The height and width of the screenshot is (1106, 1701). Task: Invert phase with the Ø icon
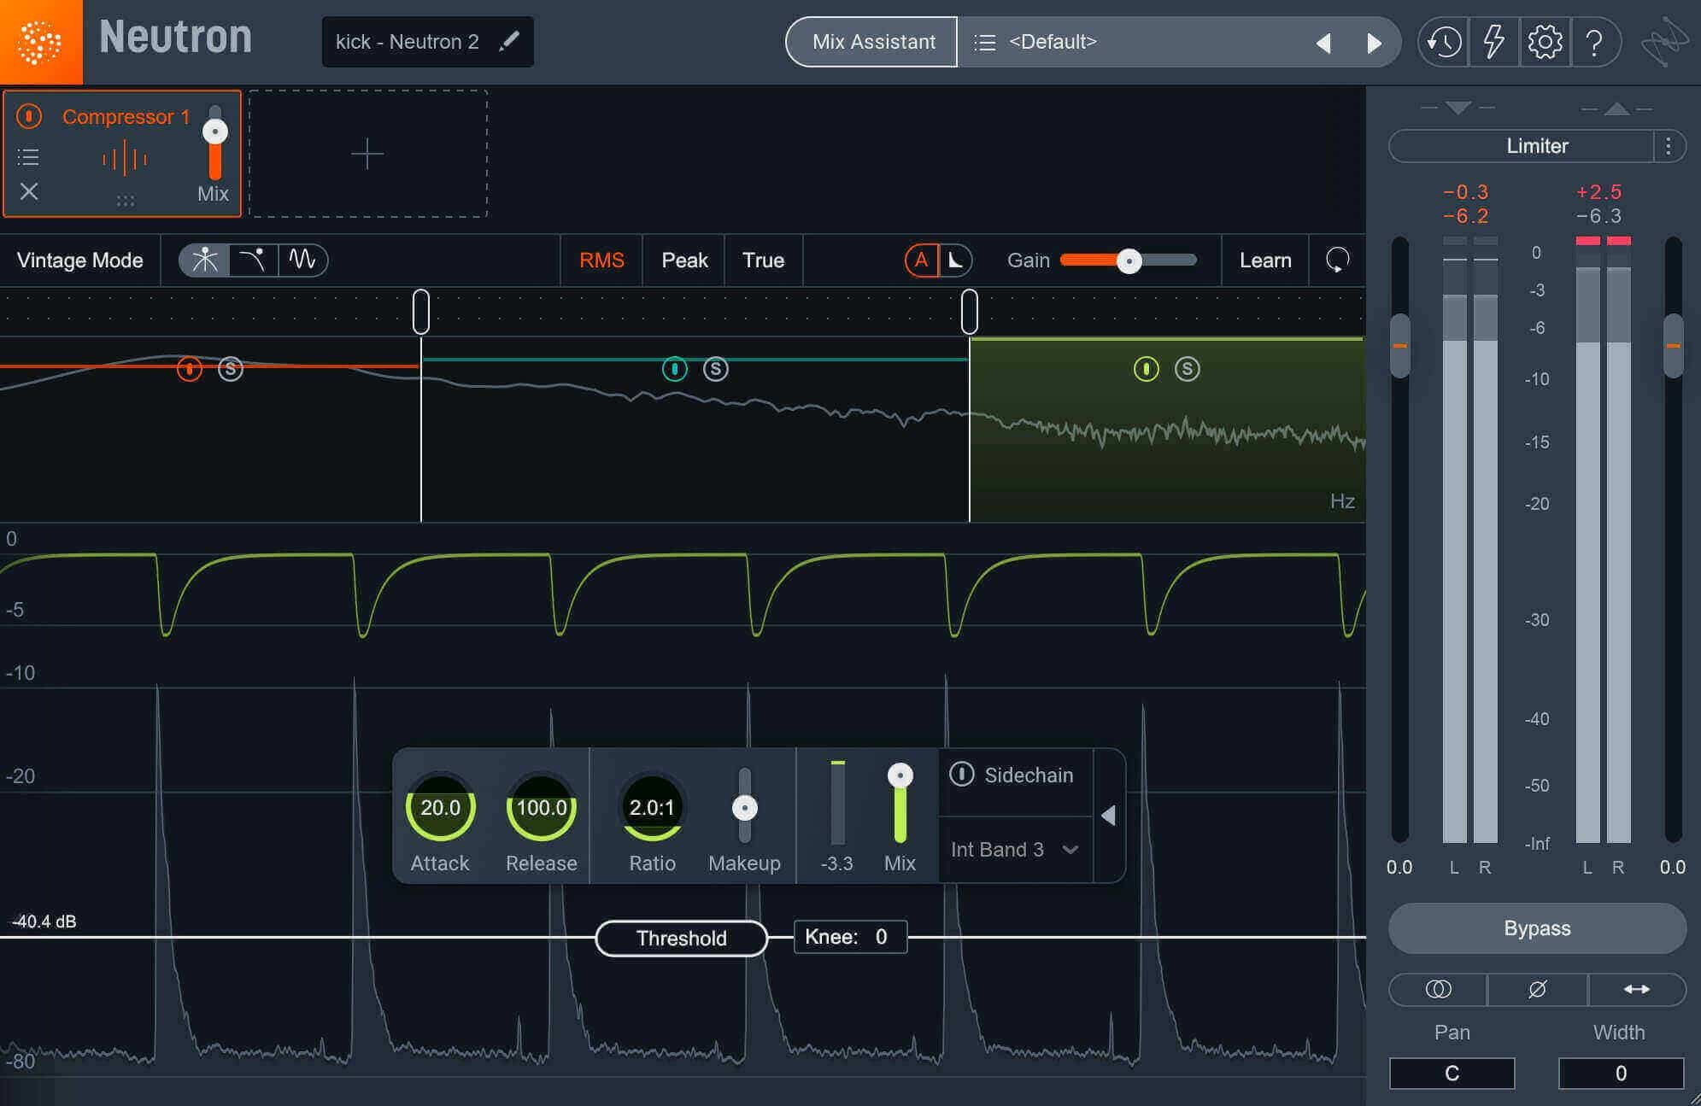1537,989
